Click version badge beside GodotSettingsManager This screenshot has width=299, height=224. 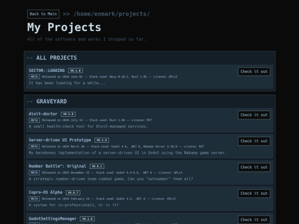tap(87, 219)
